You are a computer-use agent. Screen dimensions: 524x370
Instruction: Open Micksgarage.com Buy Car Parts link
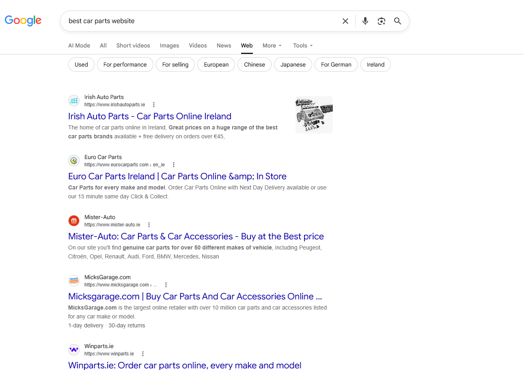(195, 296)
